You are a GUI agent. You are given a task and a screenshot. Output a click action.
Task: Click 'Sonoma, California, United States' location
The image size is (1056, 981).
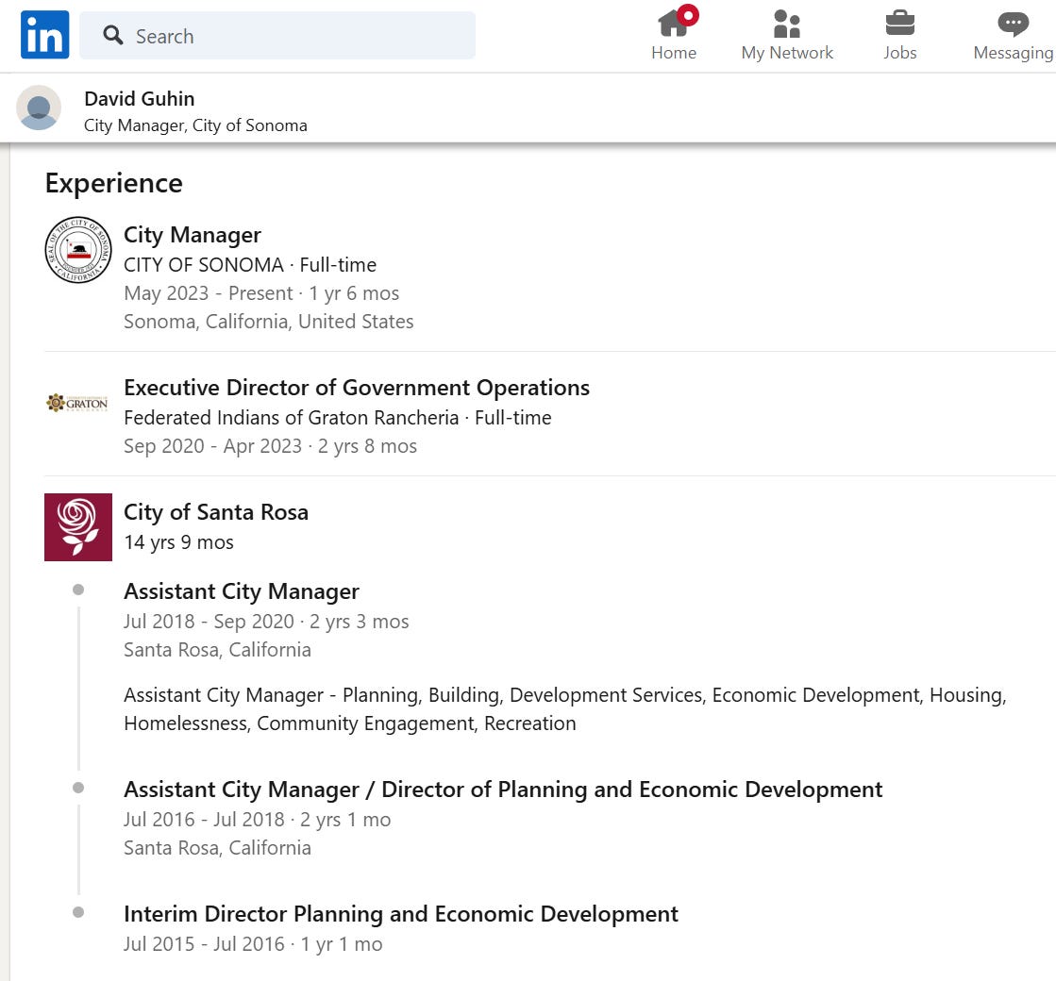(x=269, y=322)
